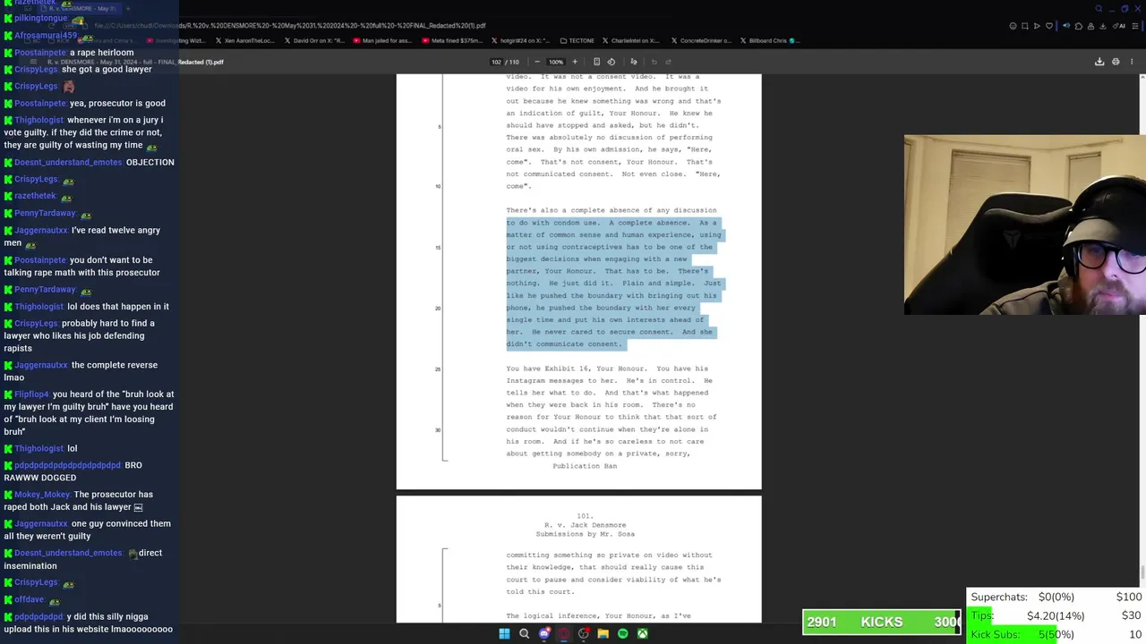Click the Tips goal progress bar
Image resolution: width=1146 pixels, height=644 pixels.
click(x=1056, y=615)
